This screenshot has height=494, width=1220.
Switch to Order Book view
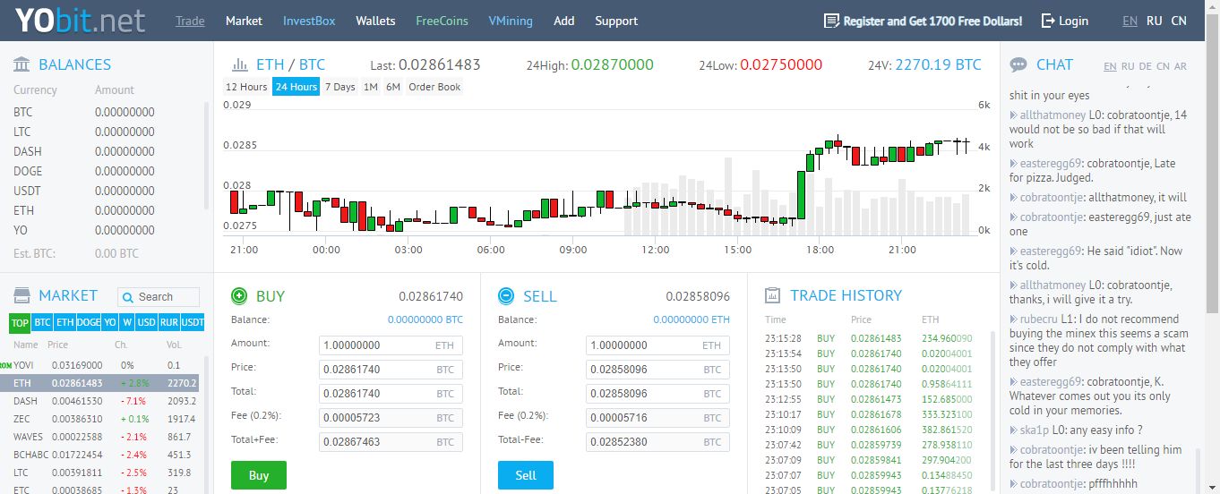[434, 87]
